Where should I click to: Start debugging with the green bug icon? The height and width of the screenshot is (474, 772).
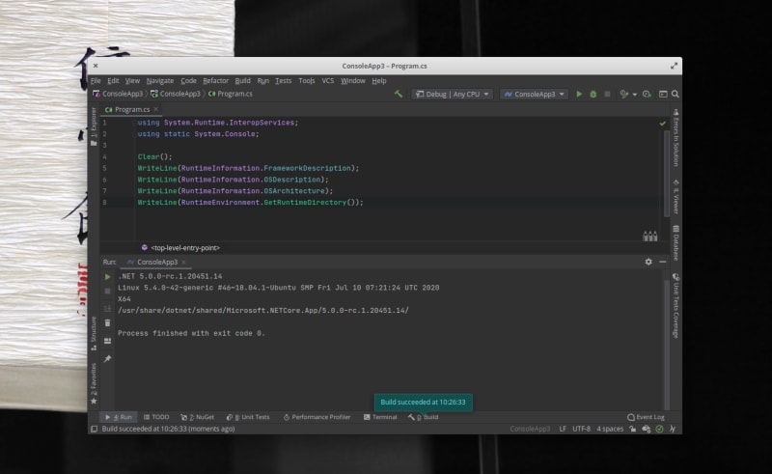click(x=593, y=94)
